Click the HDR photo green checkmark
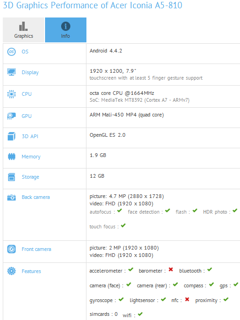240x320 pixels. [235, 210]
